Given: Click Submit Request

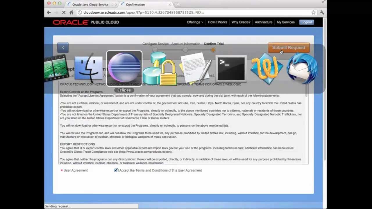Looking at the screenshot, I should click(289, 48).
